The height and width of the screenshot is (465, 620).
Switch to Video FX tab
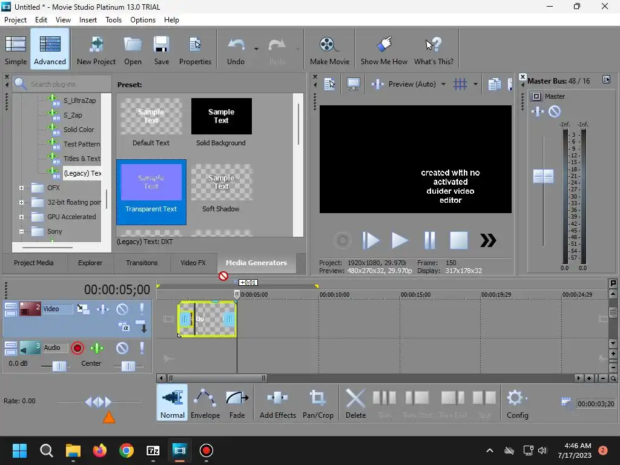pyautogui.click(x=193, y=263)
